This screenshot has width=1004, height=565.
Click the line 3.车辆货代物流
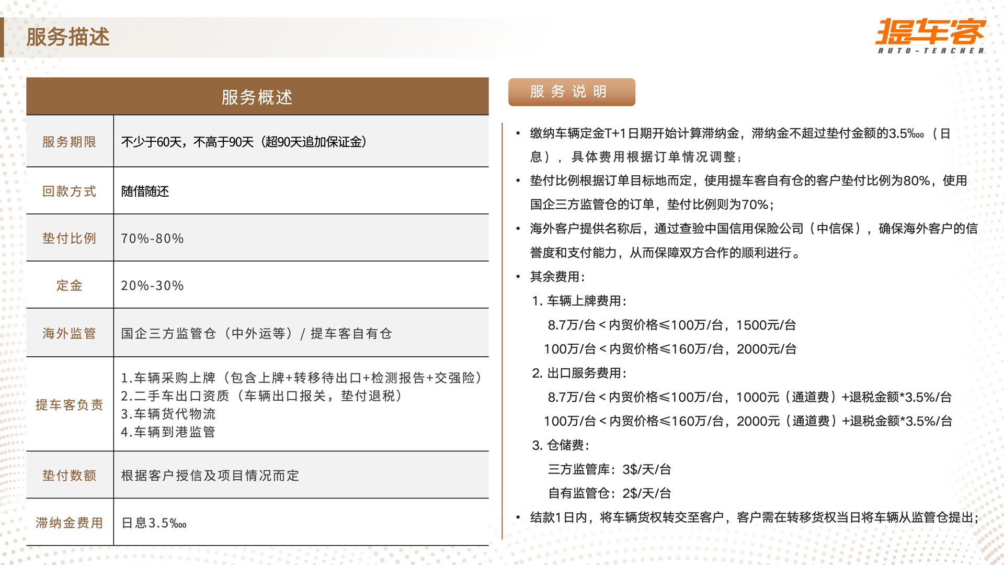(x=168, y=414)
